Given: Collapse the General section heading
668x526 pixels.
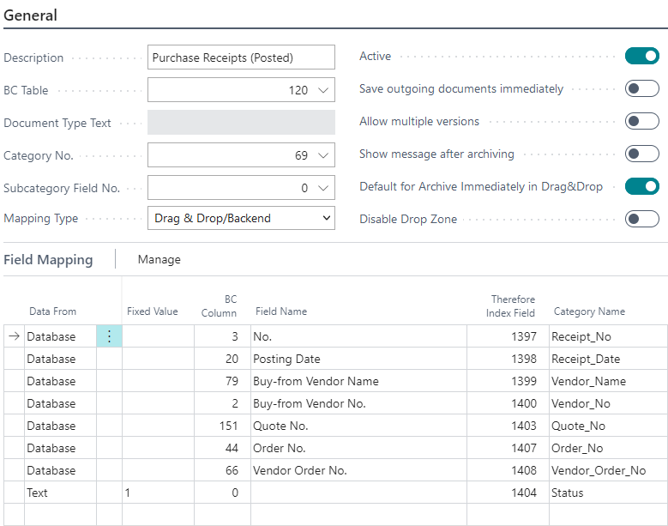Looking at the screenshot, I should [x=31, y=15].
